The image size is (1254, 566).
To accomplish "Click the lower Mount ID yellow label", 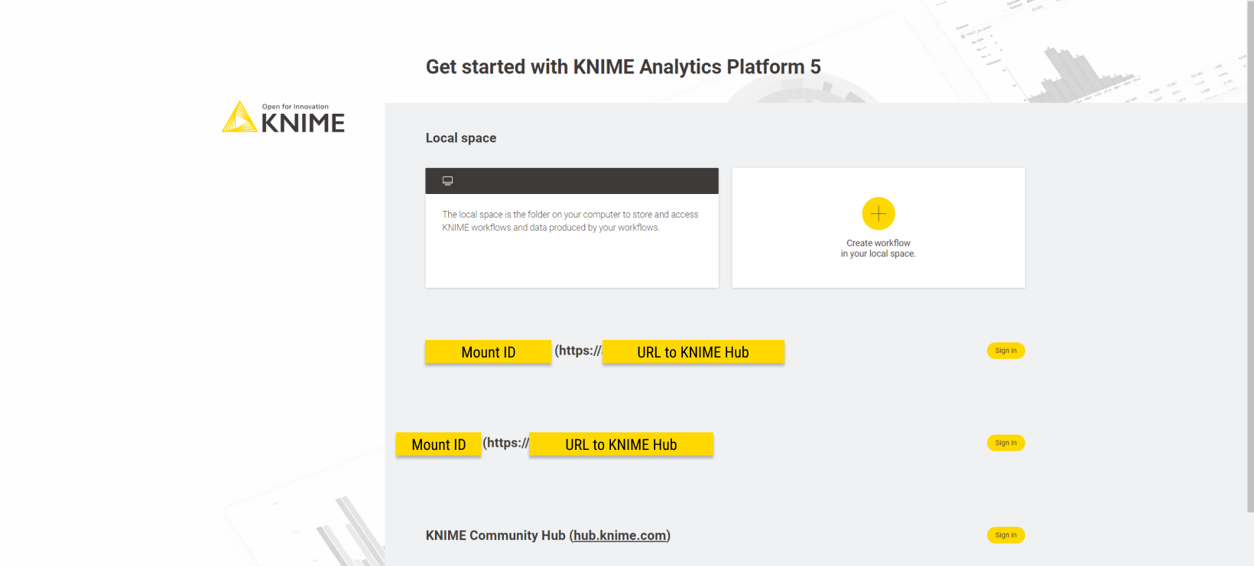I will click(x=438, y=445).
